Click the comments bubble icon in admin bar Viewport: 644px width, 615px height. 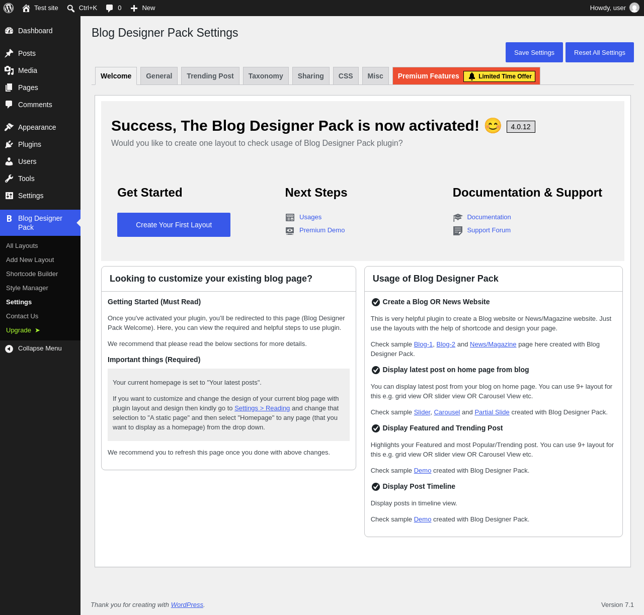tap(110, 8)
